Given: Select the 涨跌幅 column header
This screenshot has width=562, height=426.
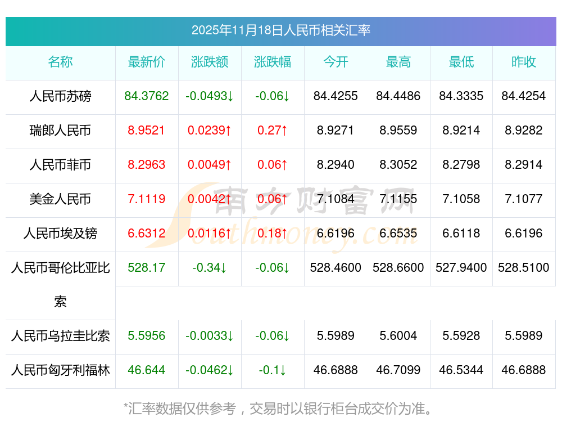Looking at the screenshot, I should [273, 62].
